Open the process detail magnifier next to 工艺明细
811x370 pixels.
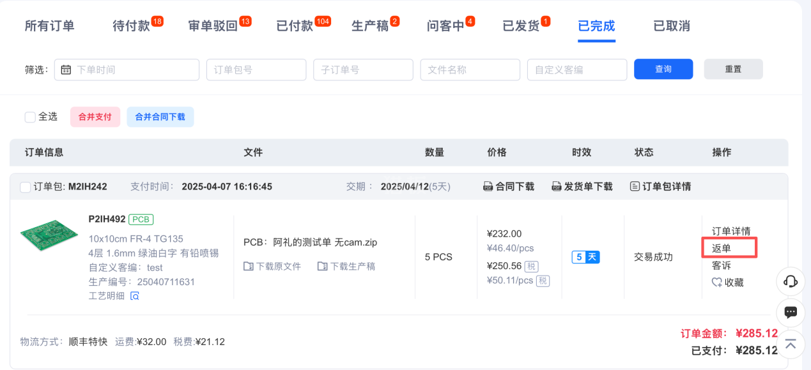coord(134,295)
